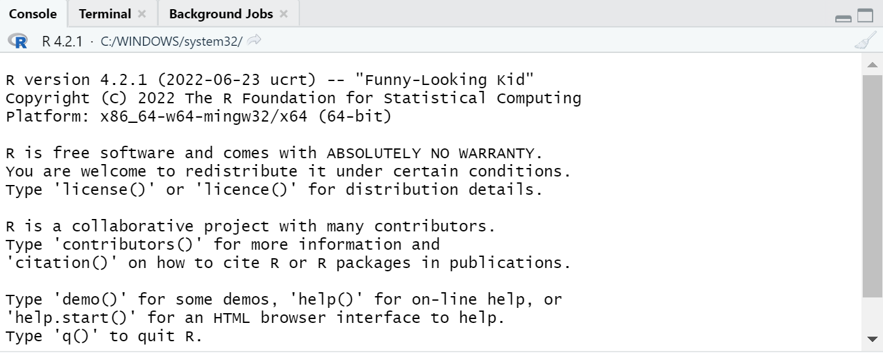883x353 pixels.
Task: Switch to the Console tab
Action: click(33, 14)
